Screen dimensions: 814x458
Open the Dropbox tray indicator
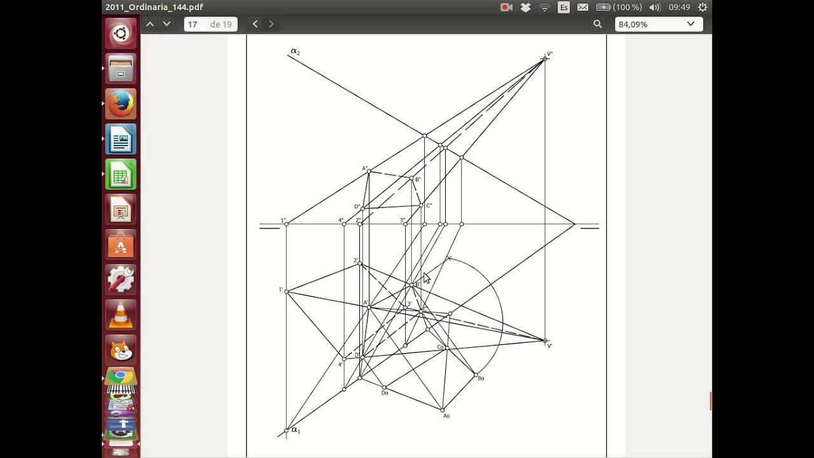(x=525, y=7)
